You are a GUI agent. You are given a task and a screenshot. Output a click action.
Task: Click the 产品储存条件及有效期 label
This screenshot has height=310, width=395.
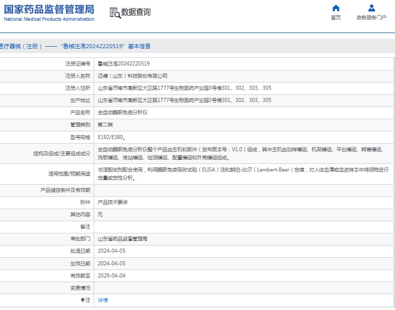point(65,190)
